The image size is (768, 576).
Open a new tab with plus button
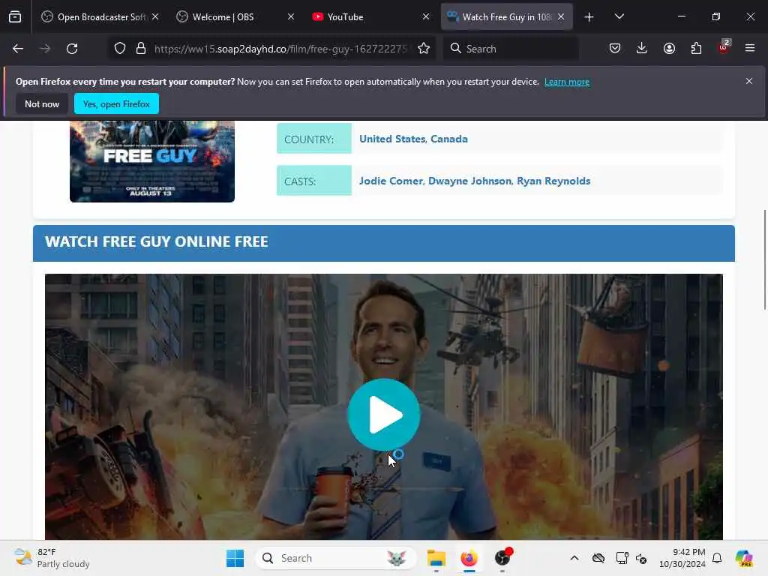(589, 17)
